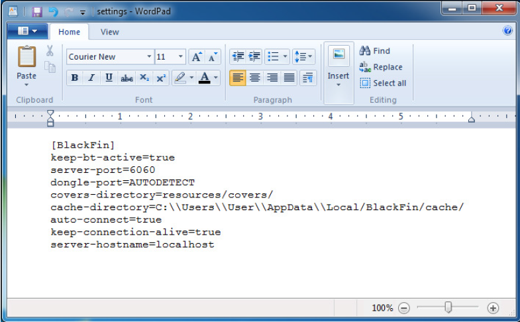
Task: Shrink font size with the small A button
Action: tap(213, 57)
